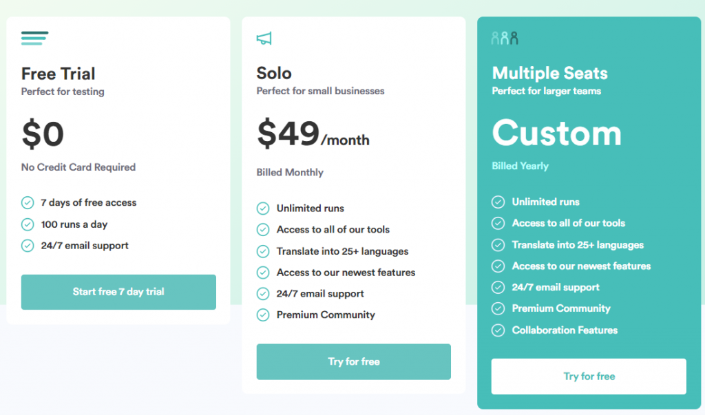
Task: Click the Billed Yearly text
Action: 520,166
